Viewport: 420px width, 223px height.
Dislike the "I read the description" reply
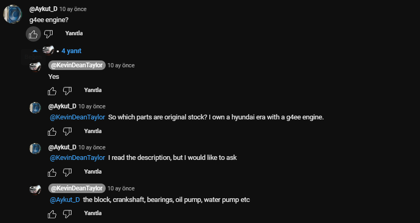pyautogui.click(x=67, y=173)
